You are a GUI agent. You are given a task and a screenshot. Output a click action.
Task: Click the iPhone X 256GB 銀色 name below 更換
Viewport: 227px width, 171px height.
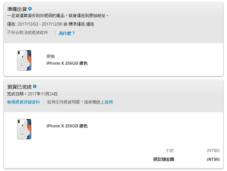point(67,63)
